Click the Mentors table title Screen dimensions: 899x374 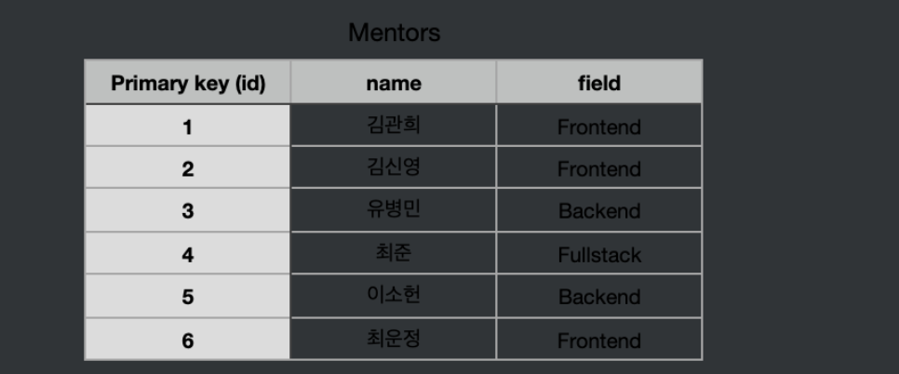pyautogui.click(x=395, y=33)
